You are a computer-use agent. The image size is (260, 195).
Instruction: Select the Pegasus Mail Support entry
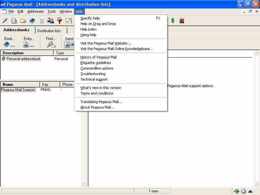pos(18,90)
